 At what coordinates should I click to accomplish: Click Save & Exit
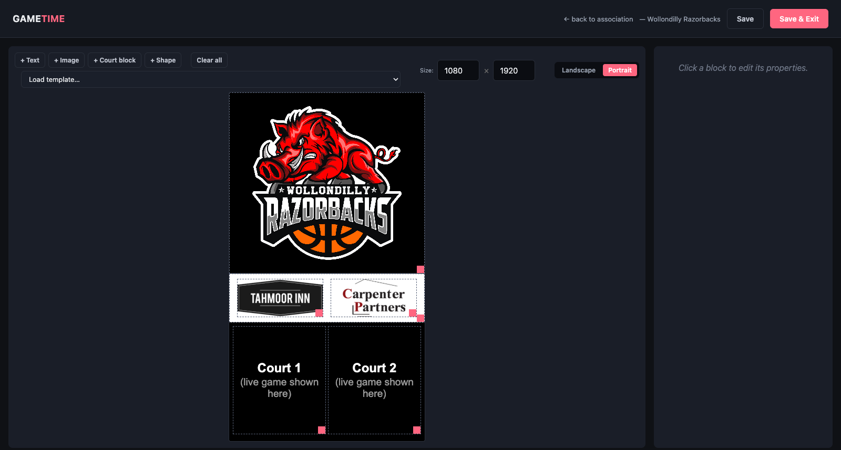[799, 19]
